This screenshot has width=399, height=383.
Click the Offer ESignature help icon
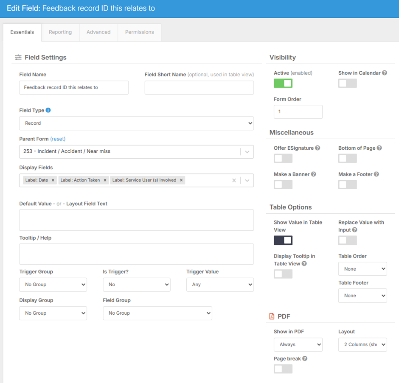point(318,148)
